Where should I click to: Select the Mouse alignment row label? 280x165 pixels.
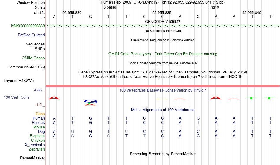(39, 127)
